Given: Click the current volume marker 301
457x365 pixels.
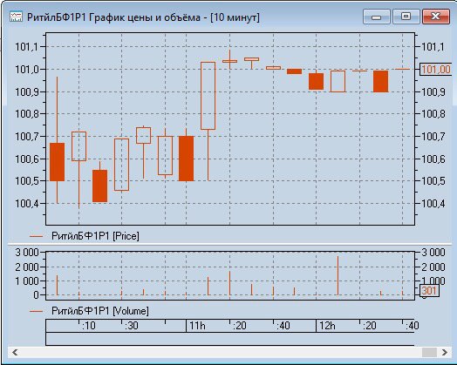Looking at the screenshot, I should pos(429,290).
